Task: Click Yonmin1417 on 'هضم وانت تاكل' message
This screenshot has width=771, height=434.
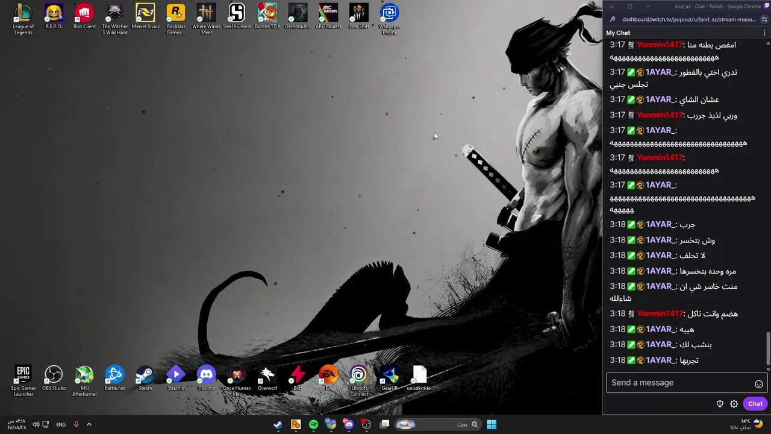Action: pyautogui.click(x=660, y=313)
